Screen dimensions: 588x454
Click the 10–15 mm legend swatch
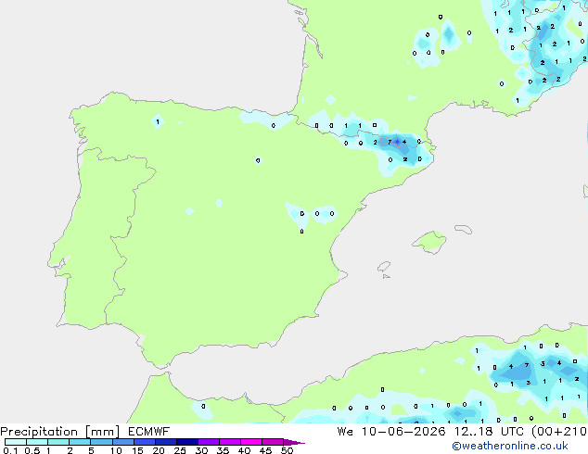(122, 442)
